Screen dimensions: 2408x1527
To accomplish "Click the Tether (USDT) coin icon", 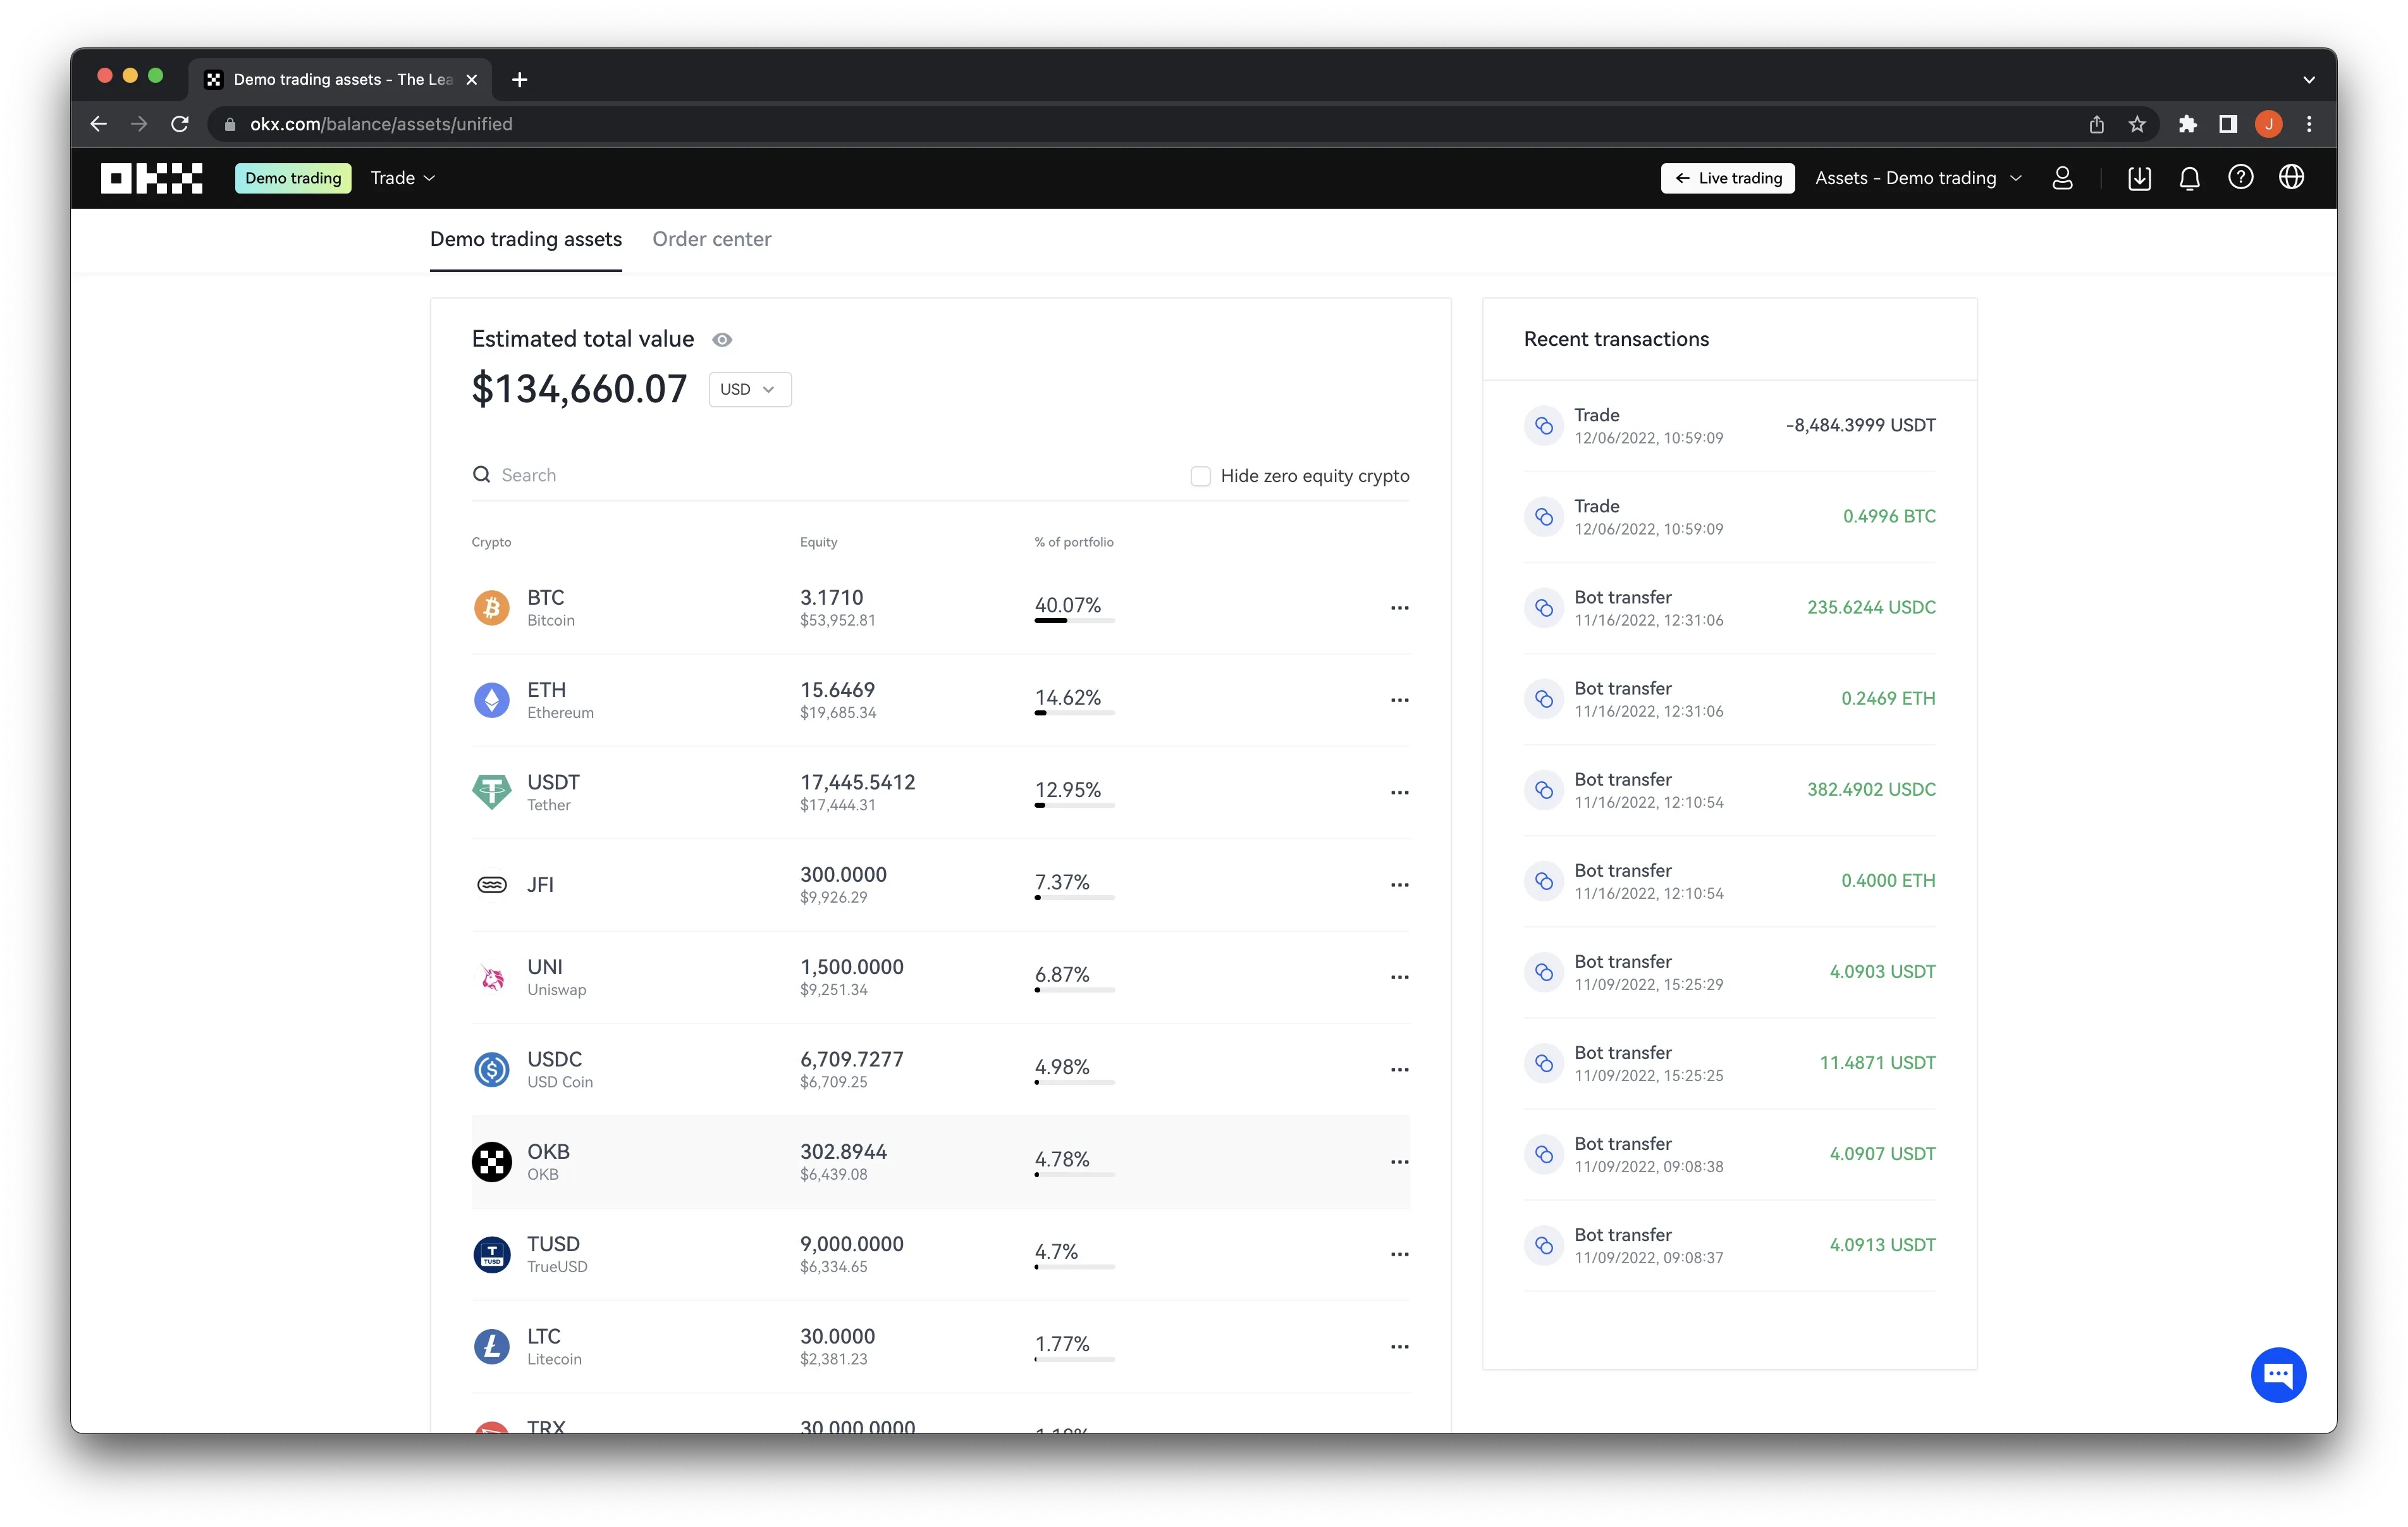I will (x=489, y=791).
